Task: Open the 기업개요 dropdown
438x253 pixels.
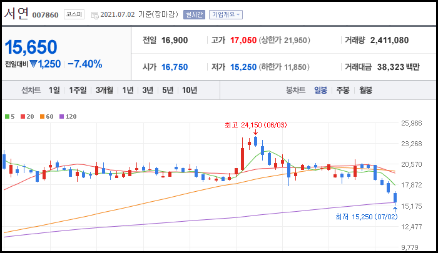Action: [x=226, y=14]
